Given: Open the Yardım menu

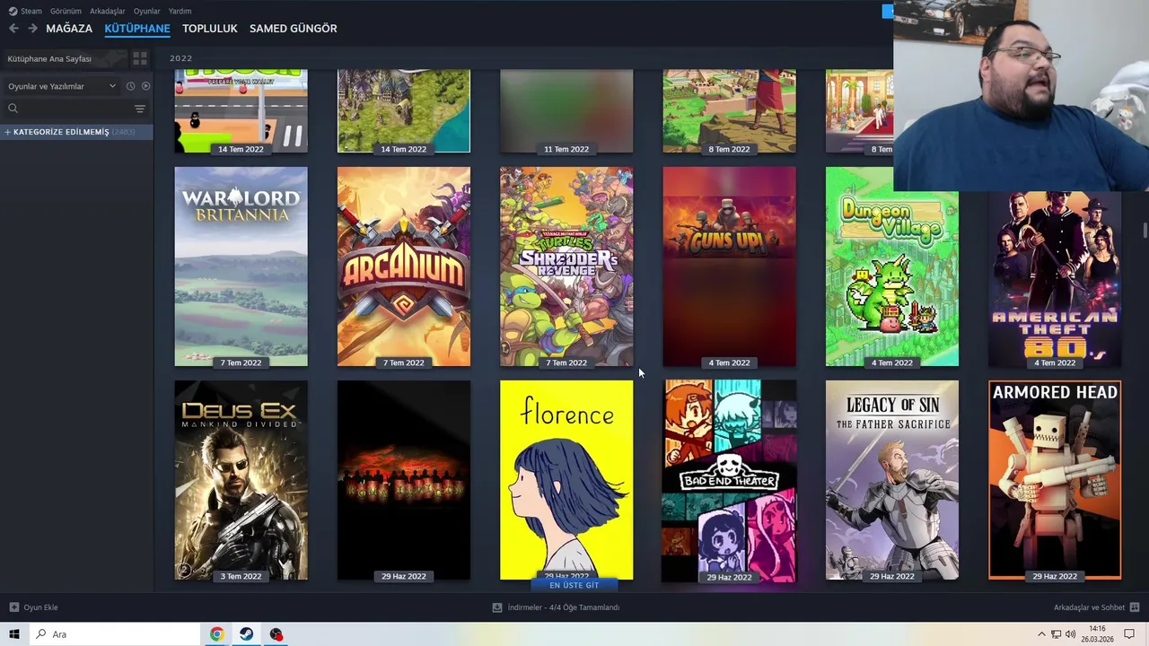Looking at the screenshot, I should point(180,11).
